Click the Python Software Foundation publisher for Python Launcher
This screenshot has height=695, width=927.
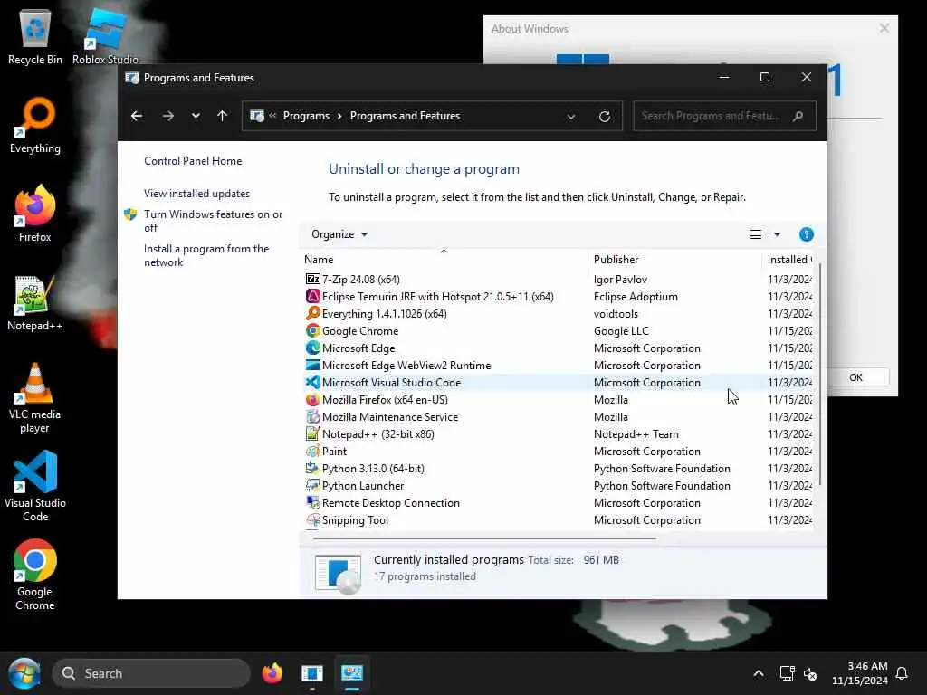click(x=662, y=485)
